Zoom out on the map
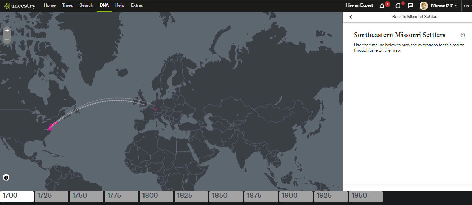472x205 pixels. tap(7, 39)
